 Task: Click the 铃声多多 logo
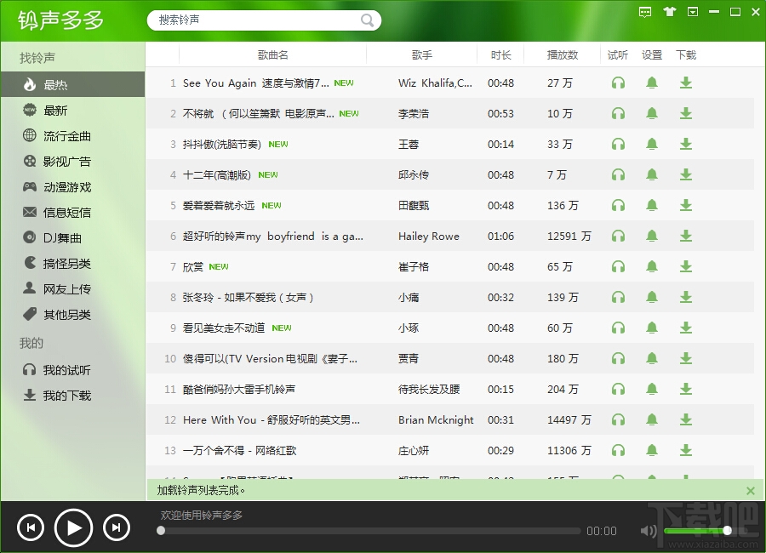pyautogui.click(x=61, y=20)
